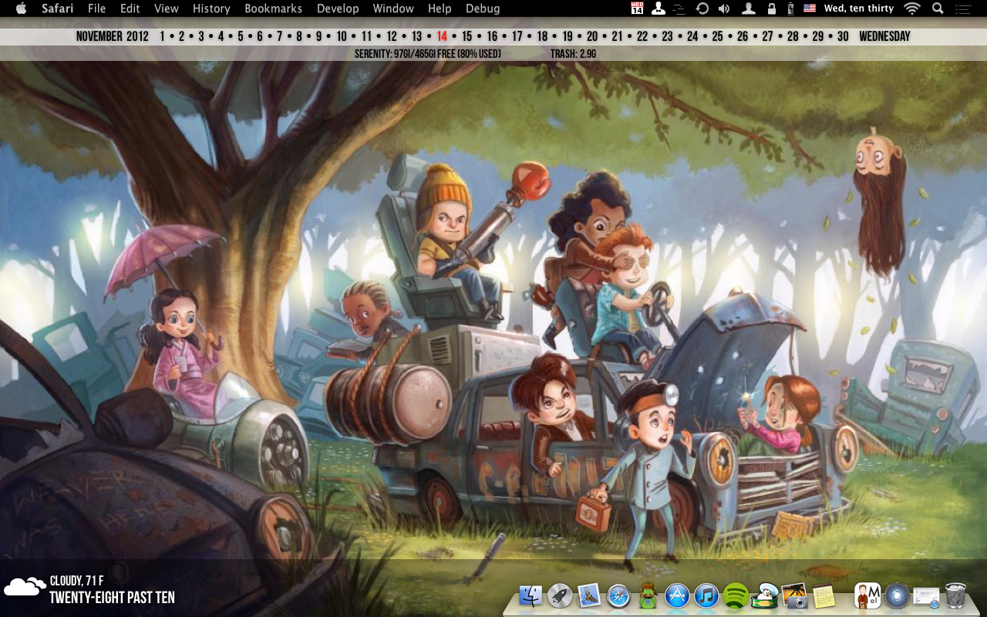Click the 'SERENITY: 97GI/465GI FREE' disk text
Image resolution: width=987 pixels, height=617 pixels.
[x=428, y=54]
